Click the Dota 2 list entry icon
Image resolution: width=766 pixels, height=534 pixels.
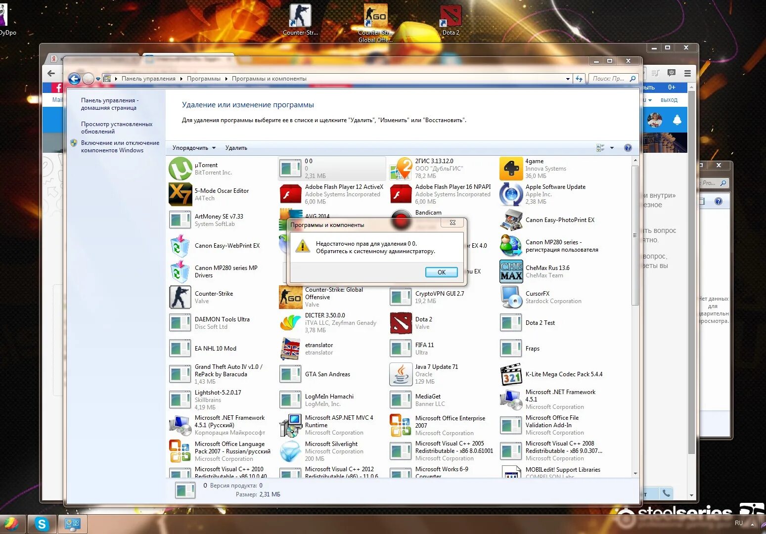coord(401,323)
